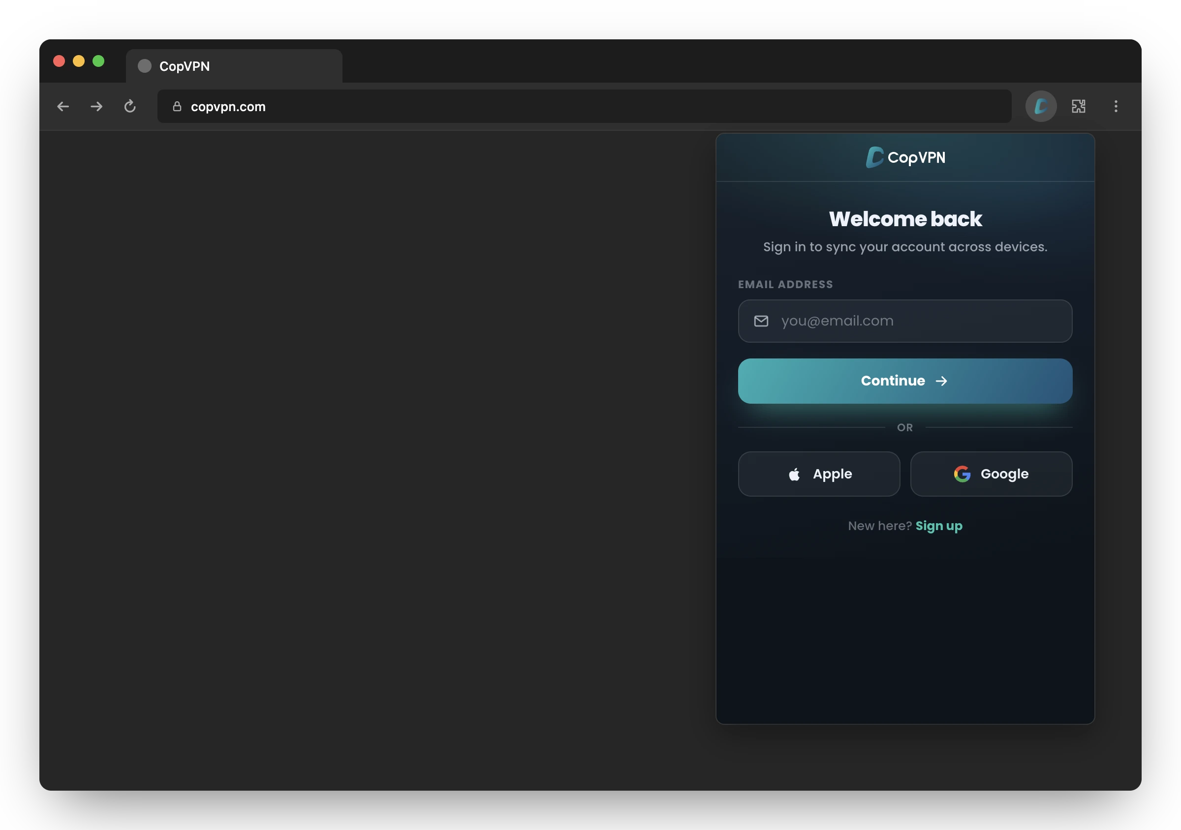View site security via the lock icon
This screenshot has width=1181, height=830.
pyautogui.click(x=177, y=106)
